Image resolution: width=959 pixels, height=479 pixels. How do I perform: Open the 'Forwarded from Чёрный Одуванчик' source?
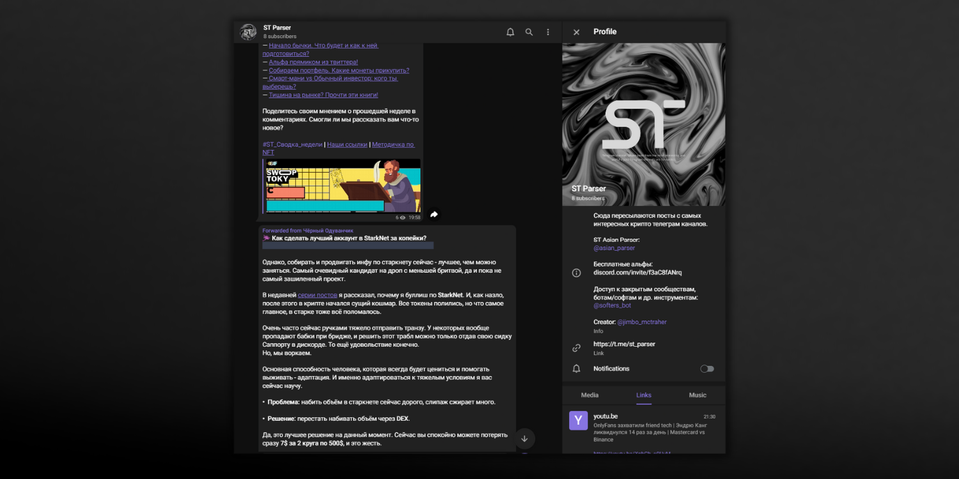[x=308, y=231]
